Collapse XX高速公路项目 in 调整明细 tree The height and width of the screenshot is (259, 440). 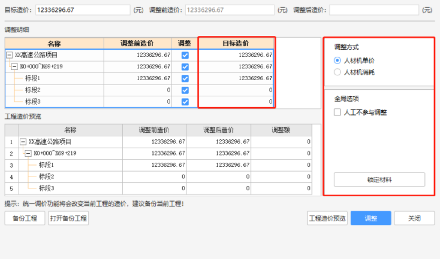click(9, 55)
